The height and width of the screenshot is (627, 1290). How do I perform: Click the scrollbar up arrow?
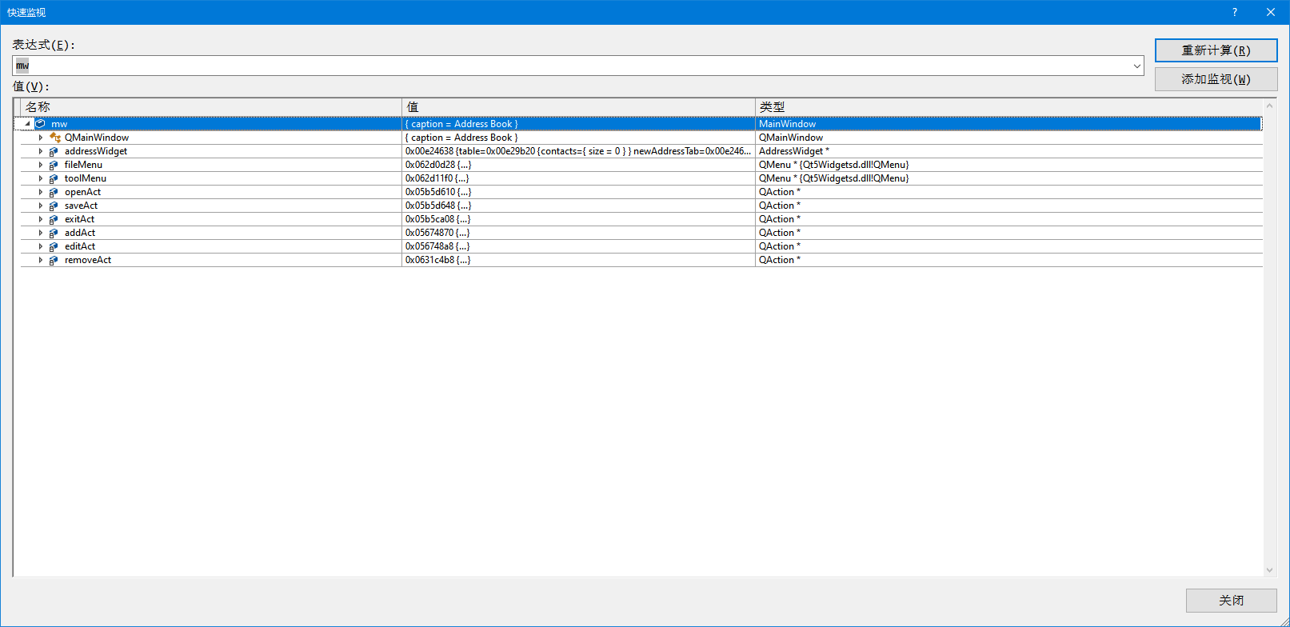(x=1269, y=106)
